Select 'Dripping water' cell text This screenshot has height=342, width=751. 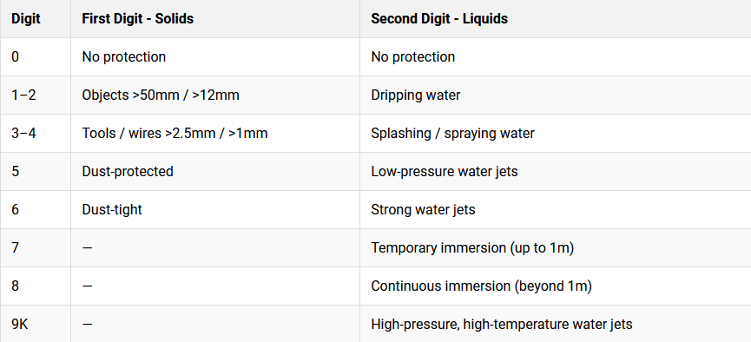point(416,95)
